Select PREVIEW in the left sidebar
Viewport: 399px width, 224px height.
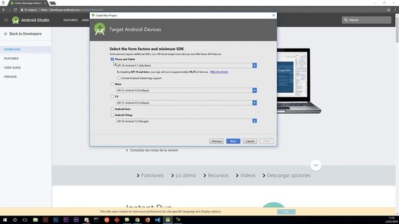[11, 77]
